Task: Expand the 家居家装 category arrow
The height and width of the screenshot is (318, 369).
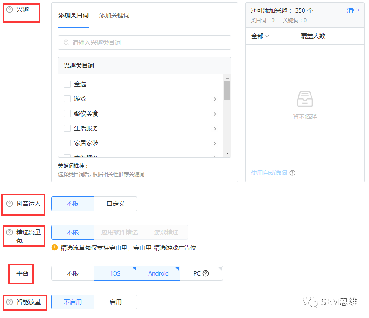Action: (215, 143)
